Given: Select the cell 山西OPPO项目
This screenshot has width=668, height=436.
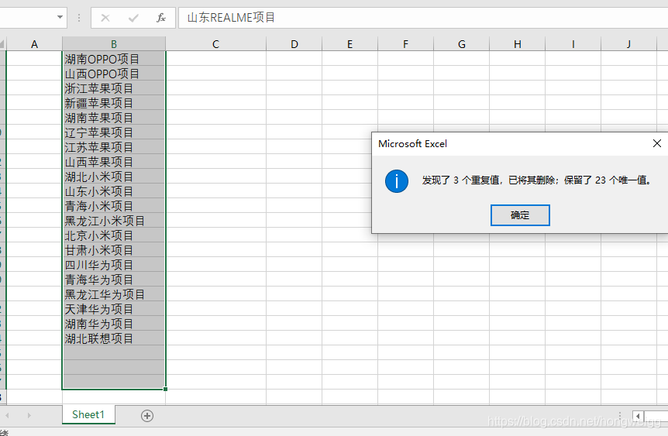Looking at the screenshot, I should click(114, 74).
